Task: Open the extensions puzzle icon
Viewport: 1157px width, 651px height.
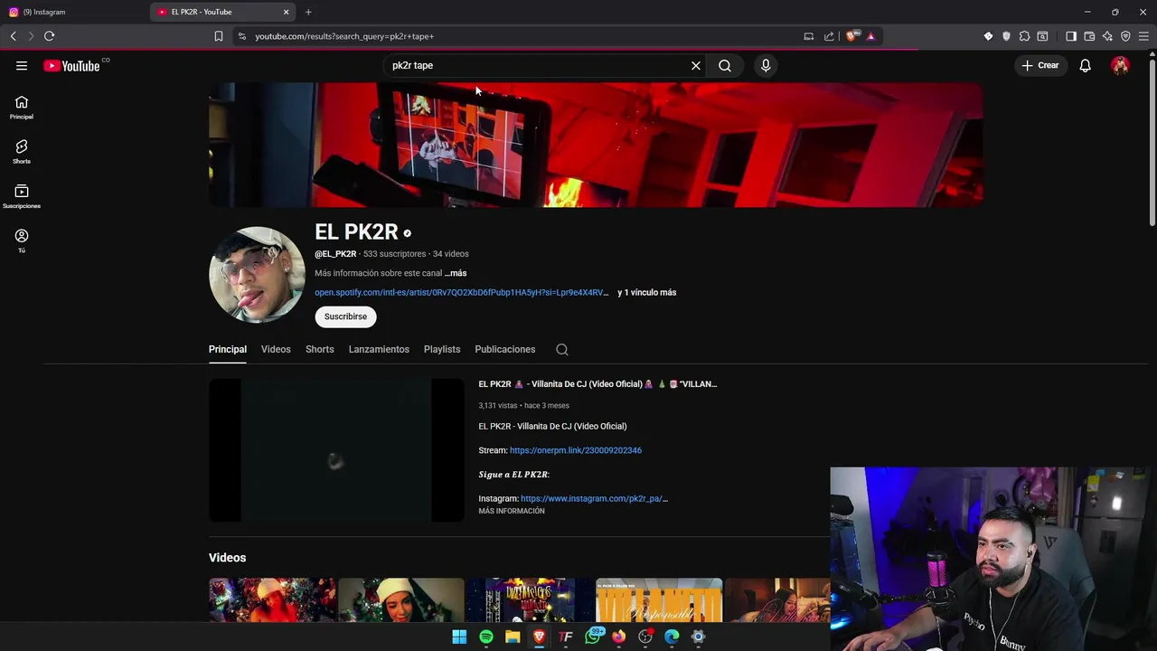Action: 1024,36
